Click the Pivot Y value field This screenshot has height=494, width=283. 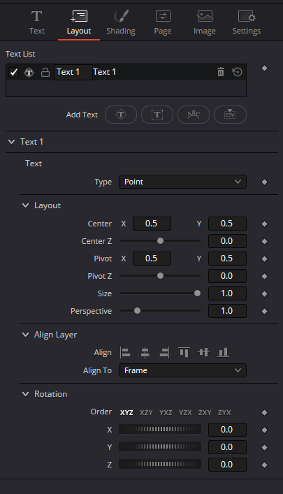pos(227,259)
